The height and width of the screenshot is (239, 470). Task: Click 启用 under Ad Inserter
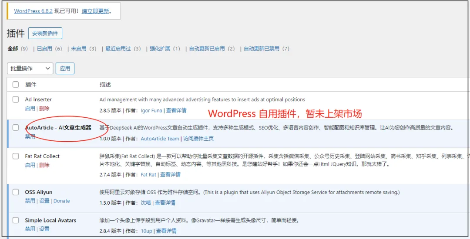(x=30, y=108)
